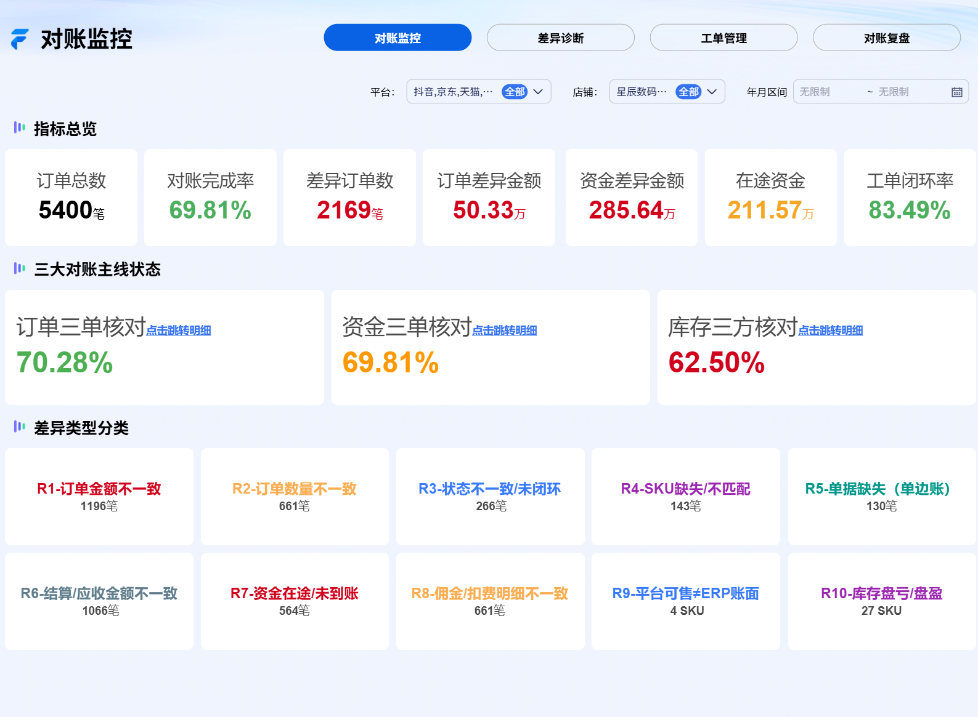
Task: Click the 在途资金 value 211.57万
Action: pos(771,210)
